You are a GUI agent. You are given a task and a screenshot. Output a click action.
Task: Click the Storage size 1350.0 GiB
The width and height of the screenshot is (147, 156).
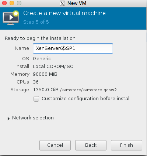point(46,90)
